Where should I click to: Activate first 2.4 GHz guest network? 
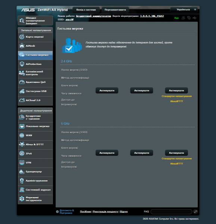click(x=107, y=91)
